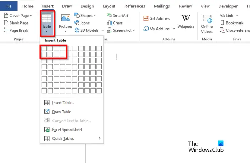Insert a Cross-reference
Screen dimensions: 250x163
coord(235,30)
